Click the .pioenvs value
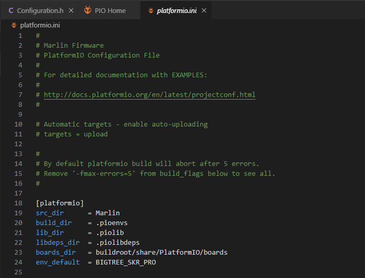The image size is (365, 278). point(112,223)
